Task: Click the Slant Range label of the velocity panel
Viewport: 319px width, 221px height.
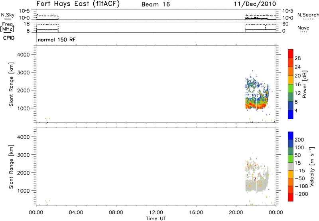Action: point(11,167)
